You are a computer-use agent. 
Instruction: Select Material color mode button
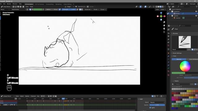[x=179, y=59]
